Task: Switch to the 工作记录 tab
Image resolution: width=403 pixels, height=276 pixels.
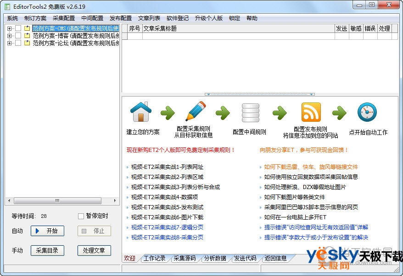Action: [x=154, y=259]
